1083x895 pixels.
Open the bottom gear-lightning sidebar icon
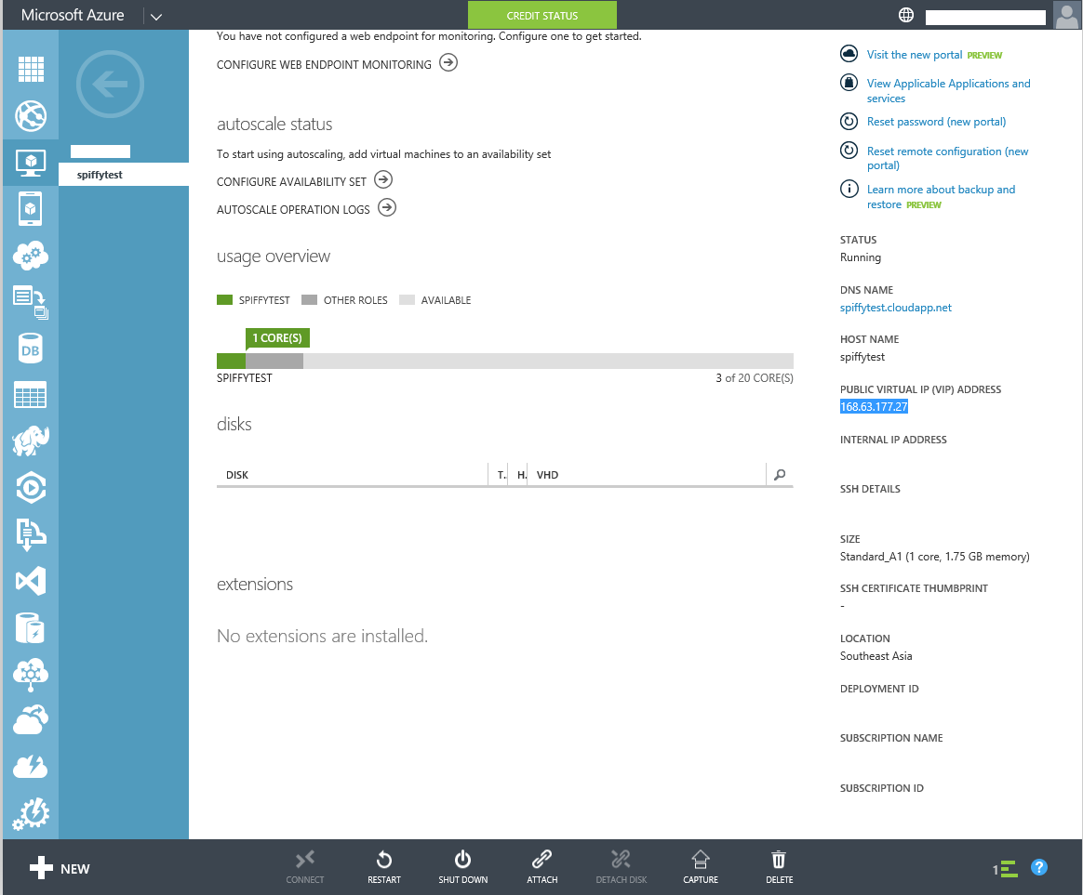pos(31,814)
